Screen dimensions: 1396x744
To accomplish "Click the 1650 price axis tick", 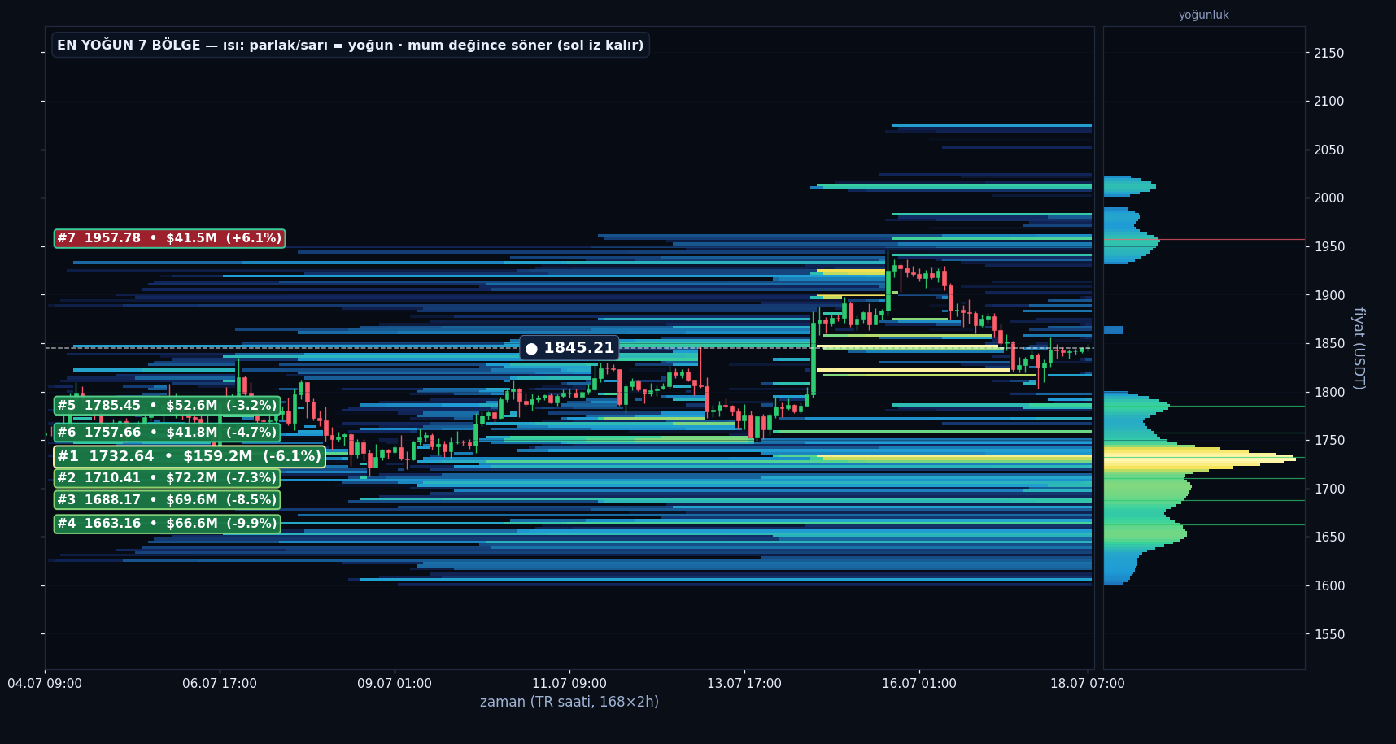I will click(1329, 537).
